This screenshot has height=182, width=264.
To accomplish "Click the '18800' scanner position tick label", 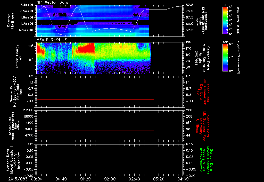I will click(x=28, y=116).
